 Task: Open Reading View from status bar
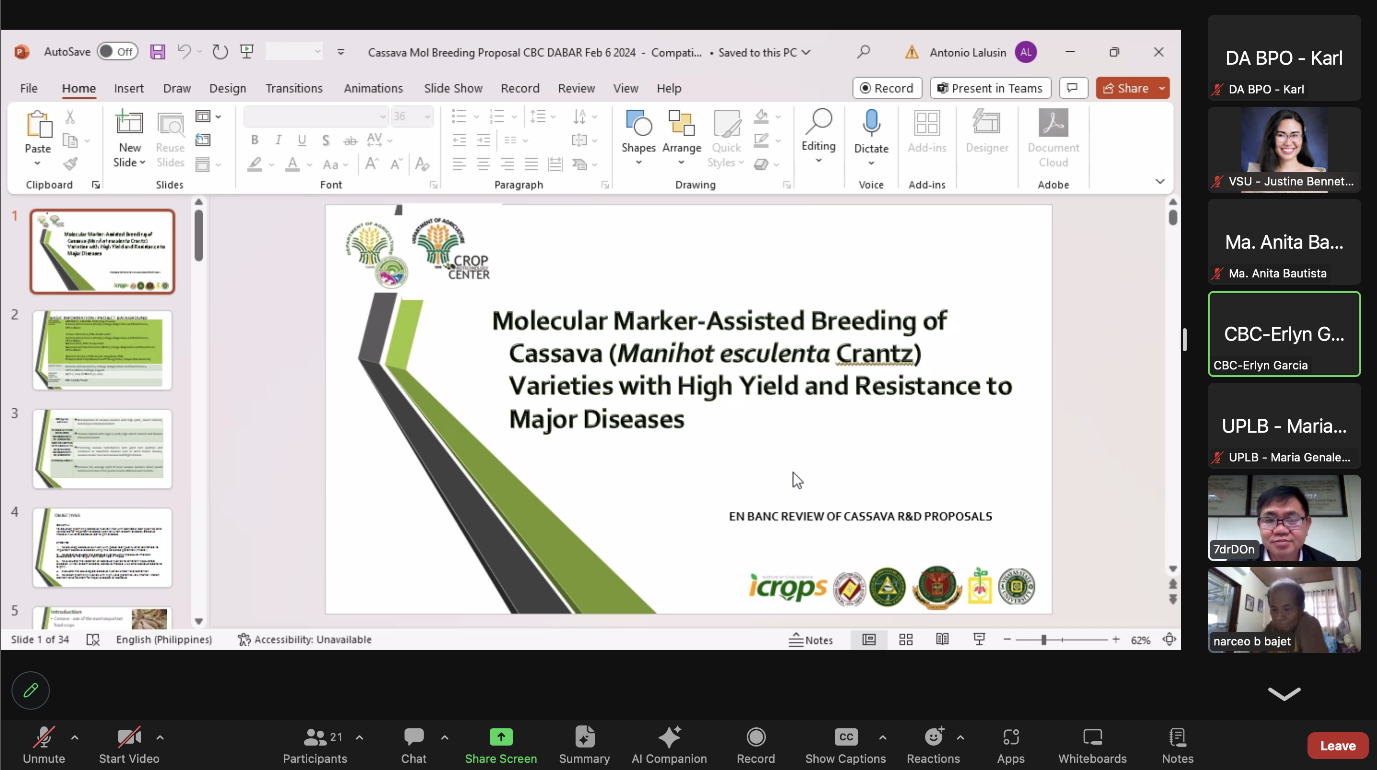(942, 640)
